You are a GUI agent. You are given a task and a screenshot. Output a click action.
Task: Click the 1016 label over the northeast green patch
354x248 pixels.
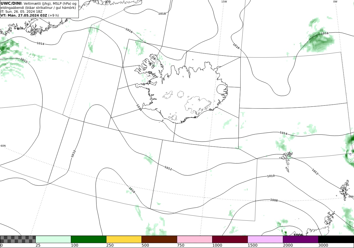pyautogui.click(x=325, y=33)
